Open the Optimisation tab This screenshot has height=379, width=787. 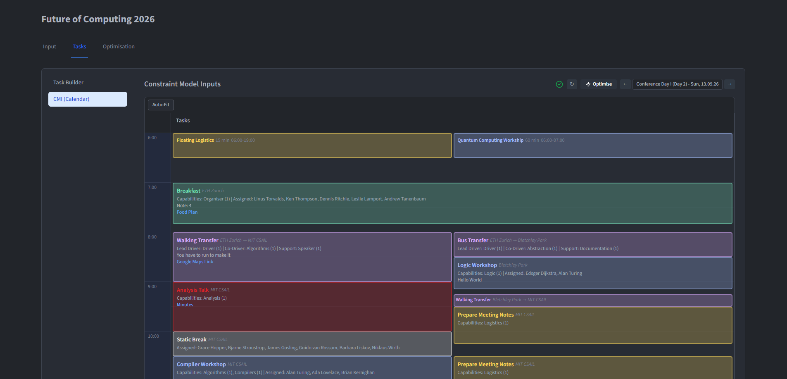click(119, 47)
